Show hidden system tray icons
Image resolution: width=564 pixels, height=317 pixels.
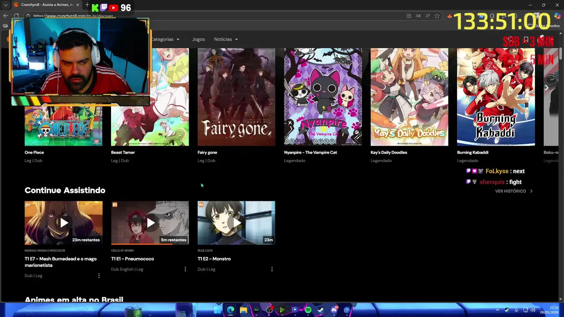498,310
